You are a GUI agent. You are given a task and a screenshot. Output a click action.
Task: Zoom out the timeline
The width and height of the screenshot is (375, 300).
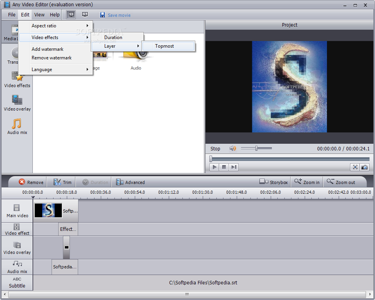[x=341, y=182]
